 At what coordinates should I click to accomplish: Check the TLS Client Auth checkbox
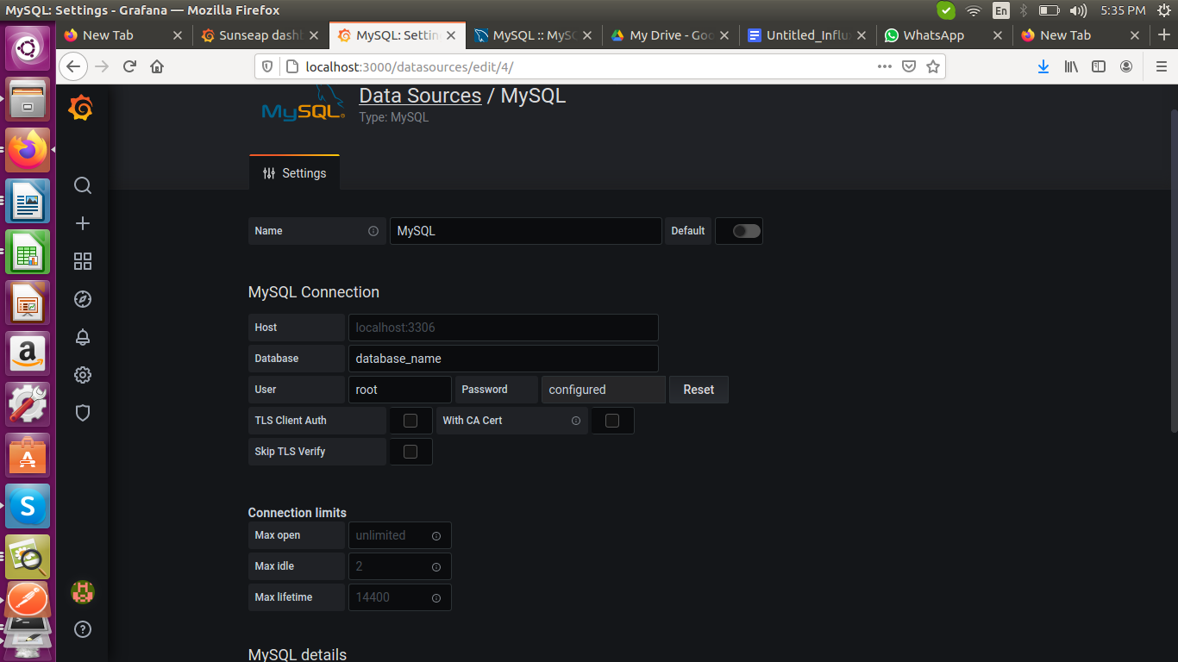[x=410, y=420]
